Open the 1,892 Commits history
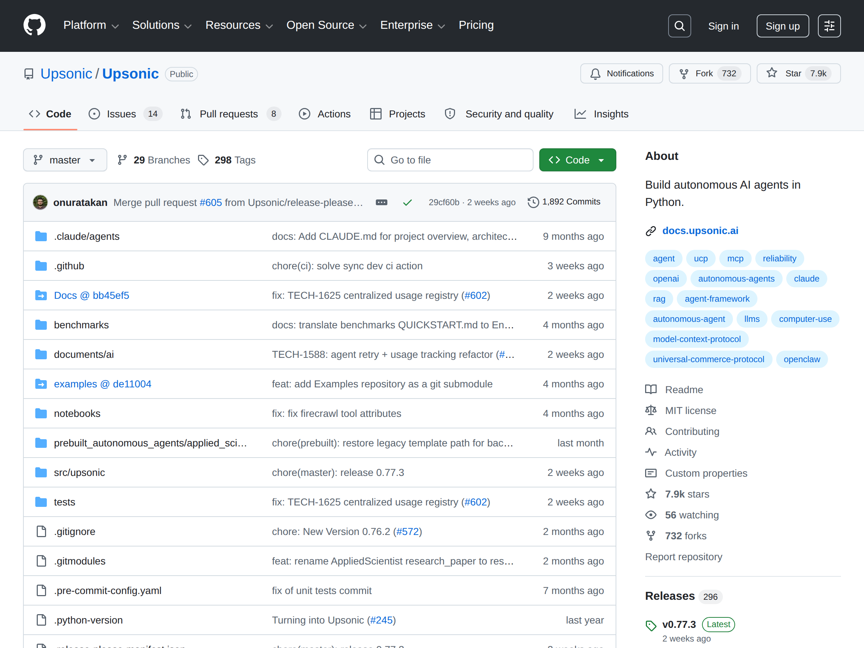This screenshot has width=864, height=648. [x=564, y=202]
